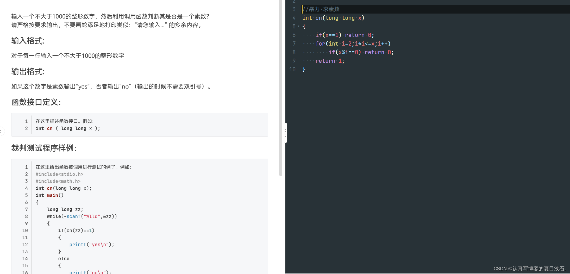Collapse the code block fold triangle on line 5
570x274 pixels.
click(x=298, y=26)
